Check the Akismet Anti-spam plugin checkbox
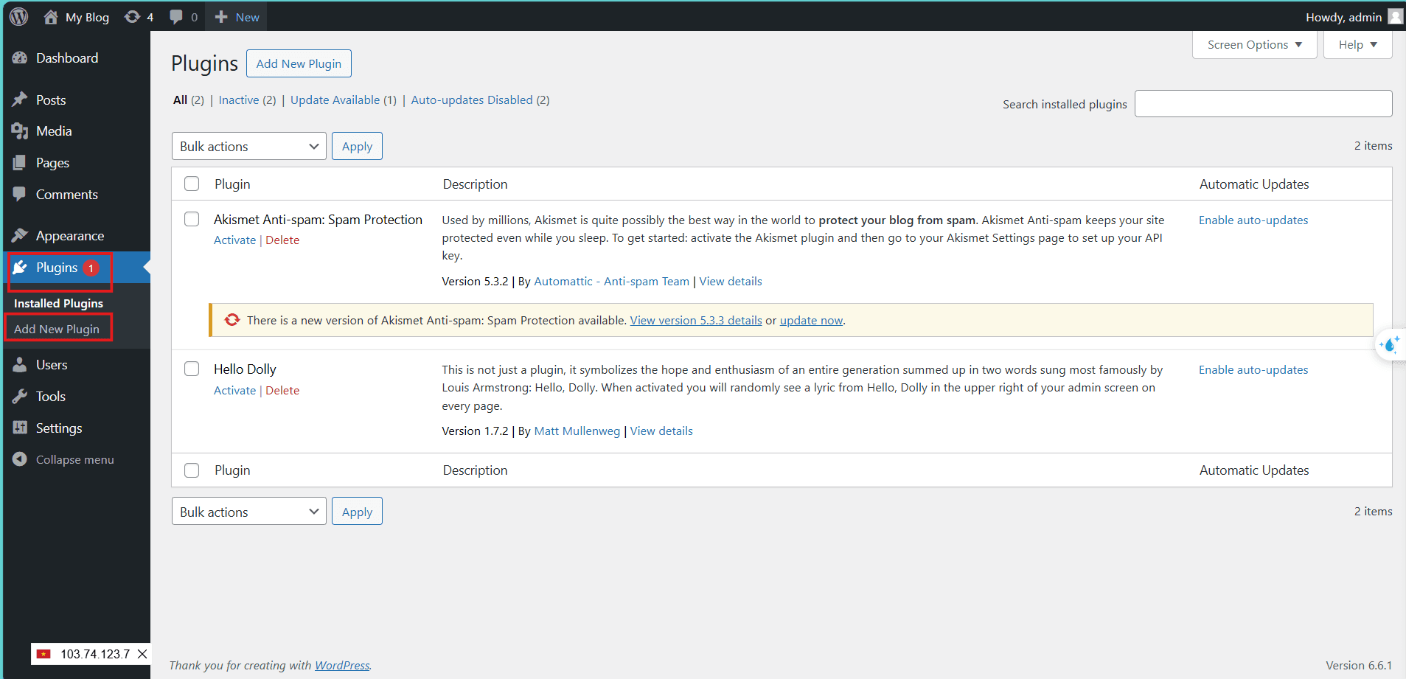This screenshot has width=1406, height=679. pyautogui.click(x=192, y=219)
